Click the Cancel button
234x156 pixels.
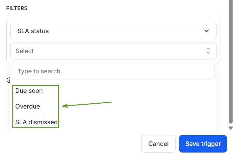click(158, 144)
